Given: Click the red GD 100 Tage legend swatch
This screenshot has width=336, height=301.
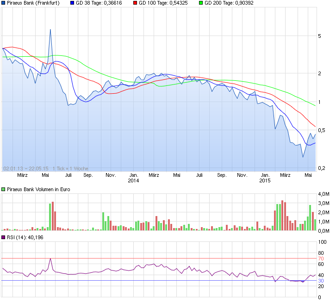Looking at the screenshot, I should [135, 3].
